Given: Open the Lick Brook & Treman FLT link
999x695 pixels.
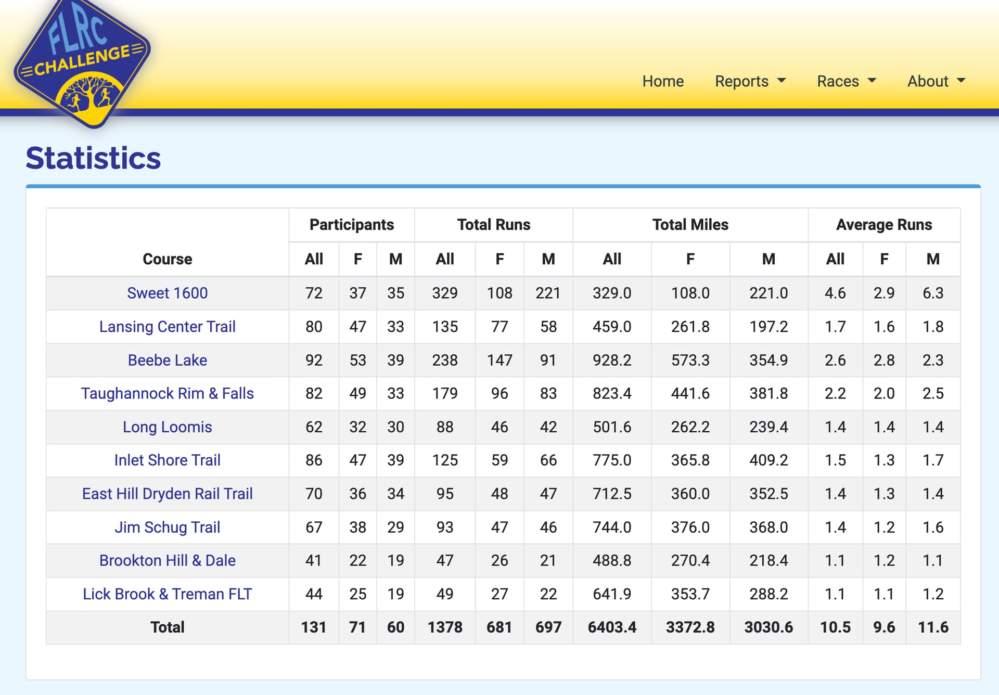Looking at the screenshot, I should [167, 594].
